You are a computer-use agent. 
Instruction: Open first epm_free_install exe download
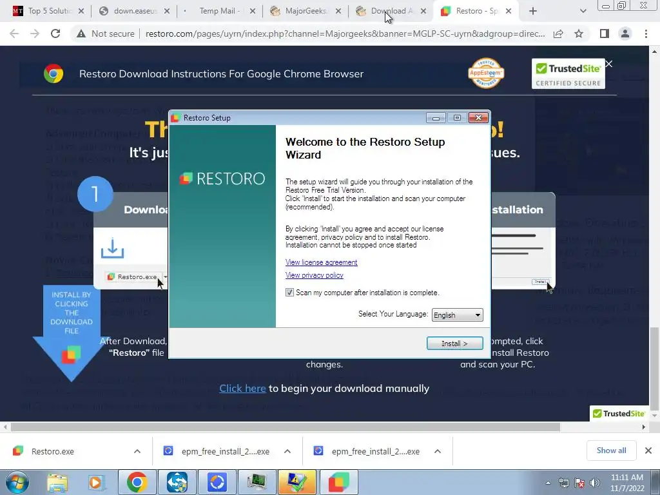pyautogui.click(x=225, y=451)
